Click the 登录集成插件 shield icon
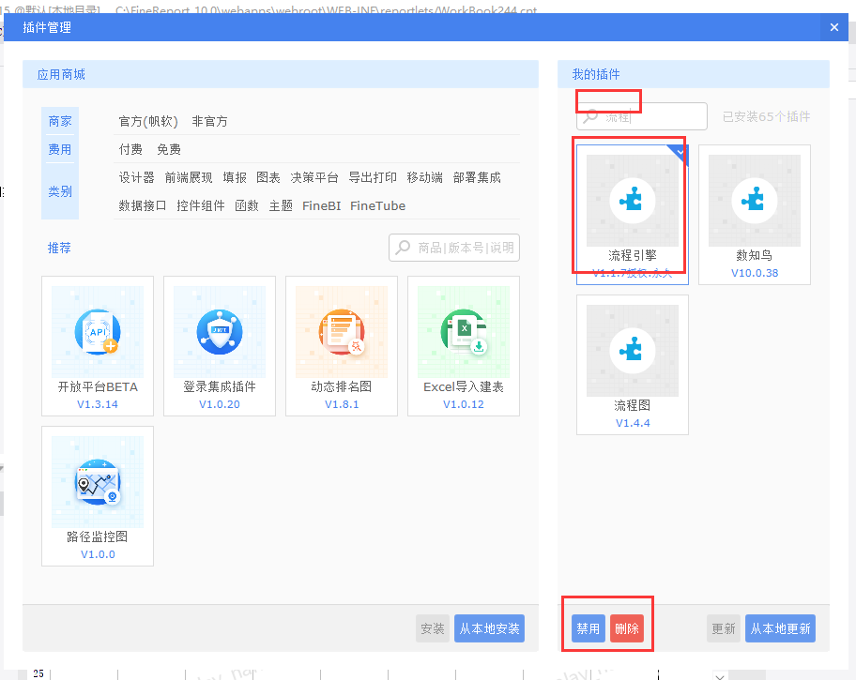The image size is (856, 680). point(220,332)
